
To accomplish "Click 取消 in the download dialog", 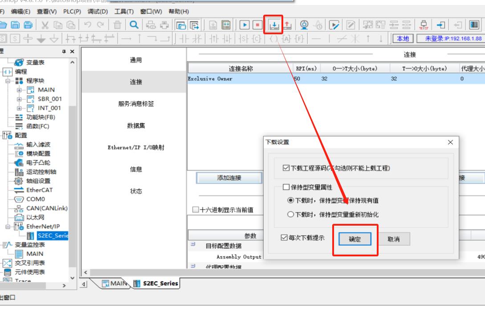I will tap(393, 239).
